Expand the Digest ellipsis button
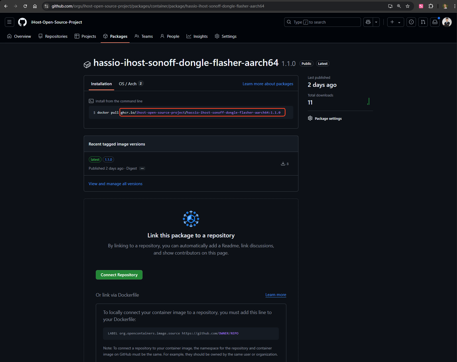 (x=142, y=168)
